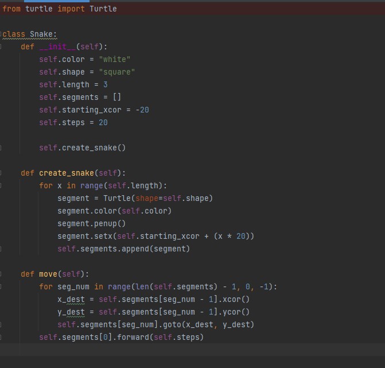Click the empty list '[]' in self.segments

coord(117,97)
